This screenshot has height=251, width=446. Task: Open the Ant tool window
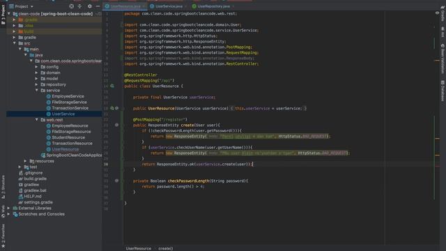click(443, 32)
